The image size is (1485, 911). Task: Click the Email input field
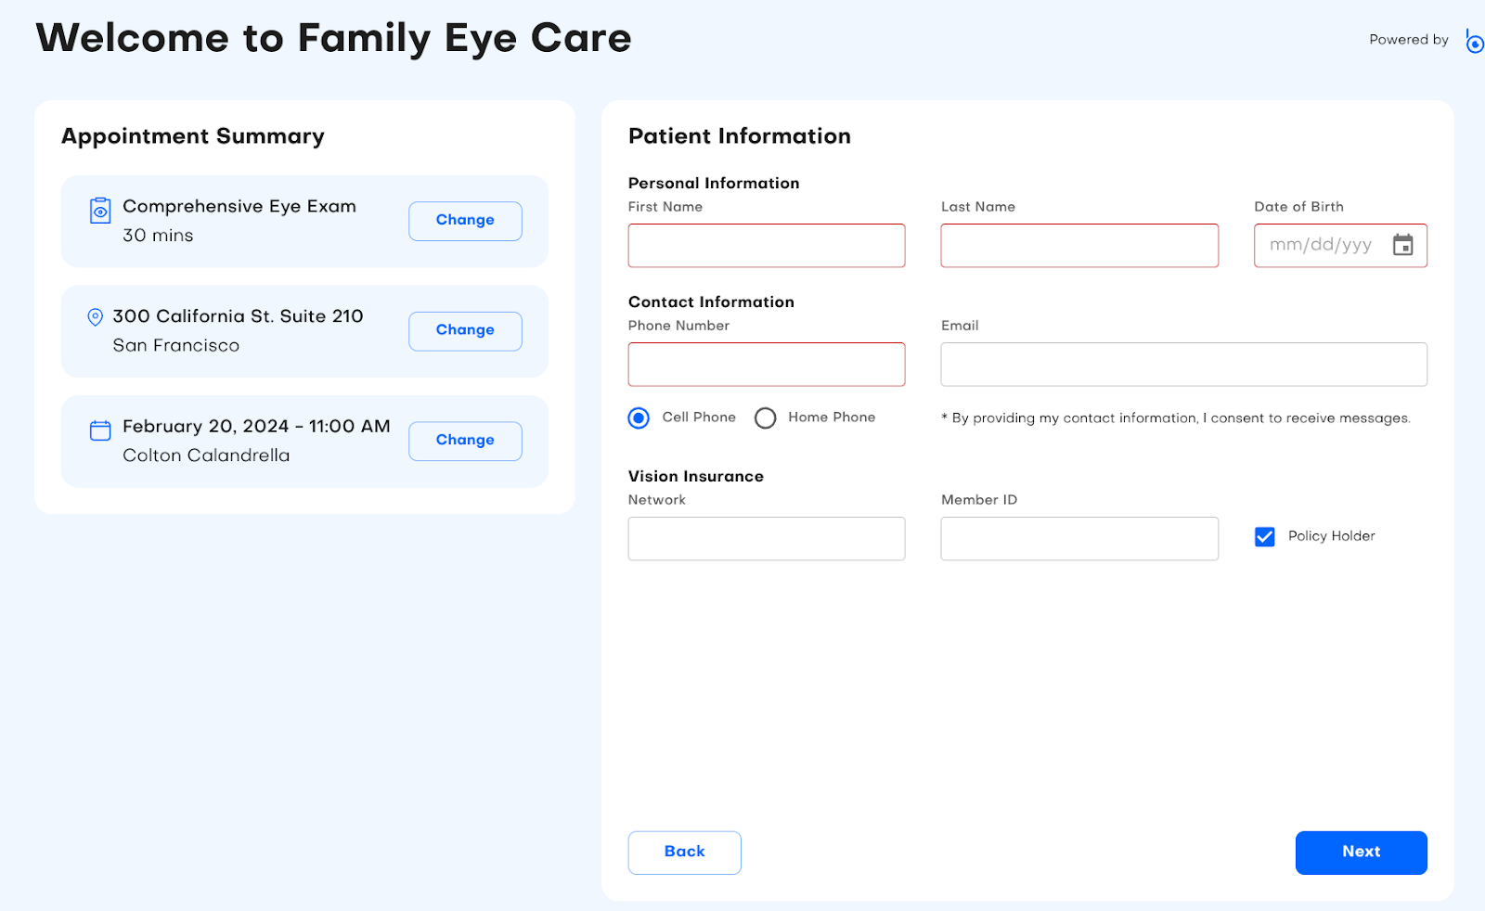tap(1183, 364)
